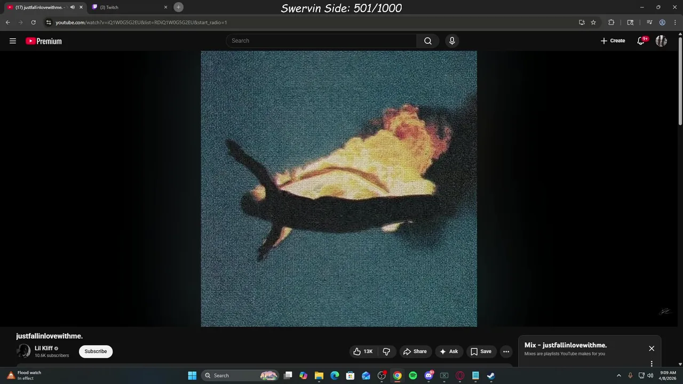Open Notepad from the taskbar
The image size is (683, 384).
pos(475,375)
